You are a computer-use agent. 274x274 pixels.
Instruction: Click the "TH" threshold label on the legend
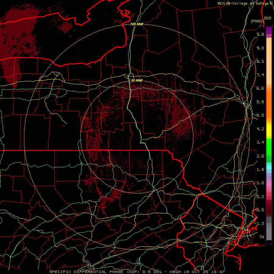[x=262, y=237]
